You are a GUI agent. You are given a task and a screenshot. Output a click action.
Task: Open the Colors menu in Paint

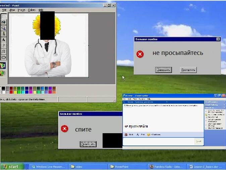coord(32,10)
